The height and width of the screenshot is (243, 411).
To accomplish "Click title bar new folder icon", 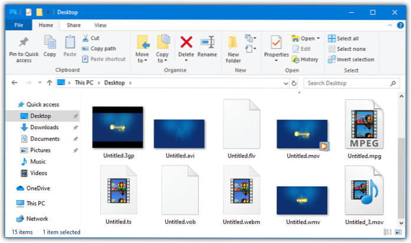I will coord(40,12).
